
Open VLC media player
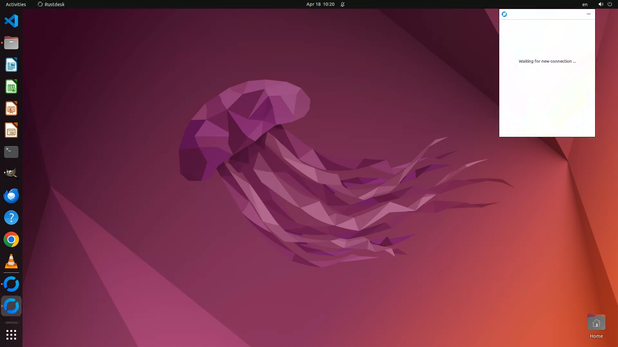[11, 261]
